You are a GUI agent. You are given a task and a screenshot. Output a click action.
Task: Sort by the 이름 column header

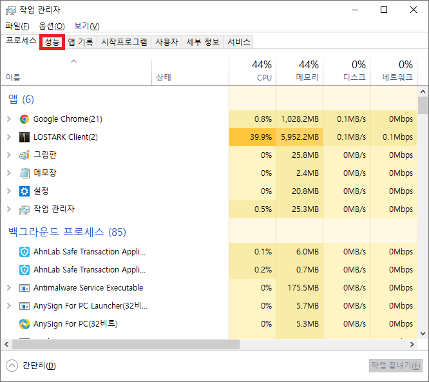coord(77,72)
